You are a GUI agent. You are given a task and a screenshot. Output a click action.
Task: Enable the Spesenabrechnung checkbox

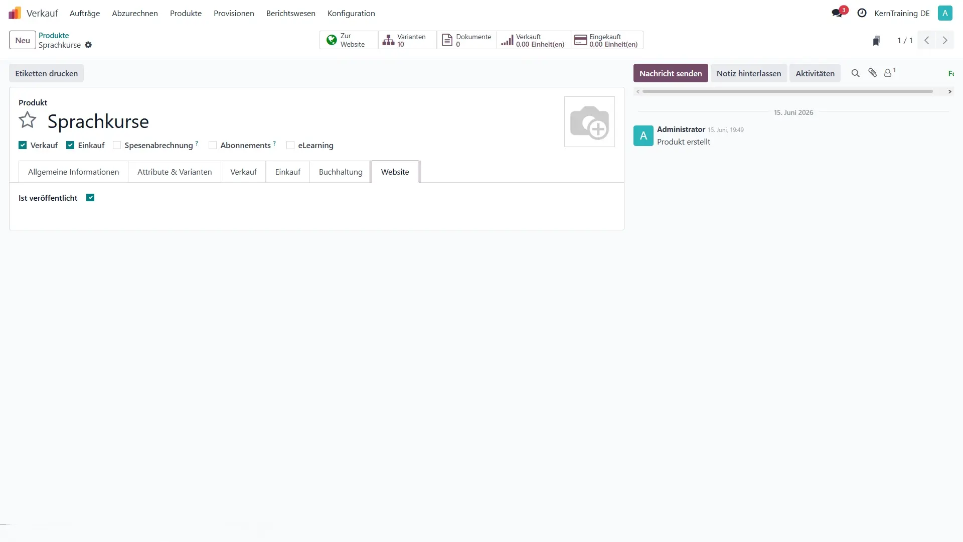(117, 146)
